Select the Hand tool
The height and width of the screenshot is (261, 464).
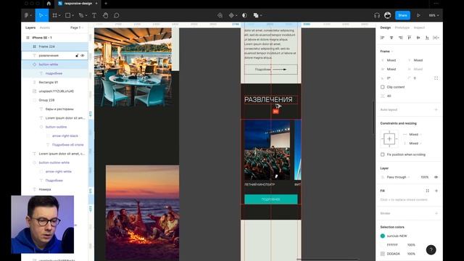click(106, 15)
